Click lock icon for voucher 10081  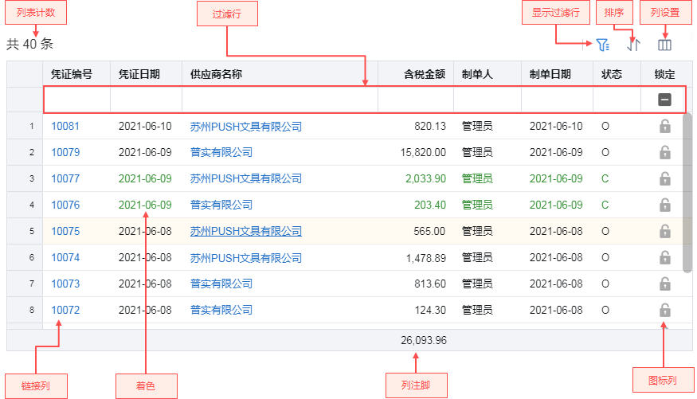point(664,126)
